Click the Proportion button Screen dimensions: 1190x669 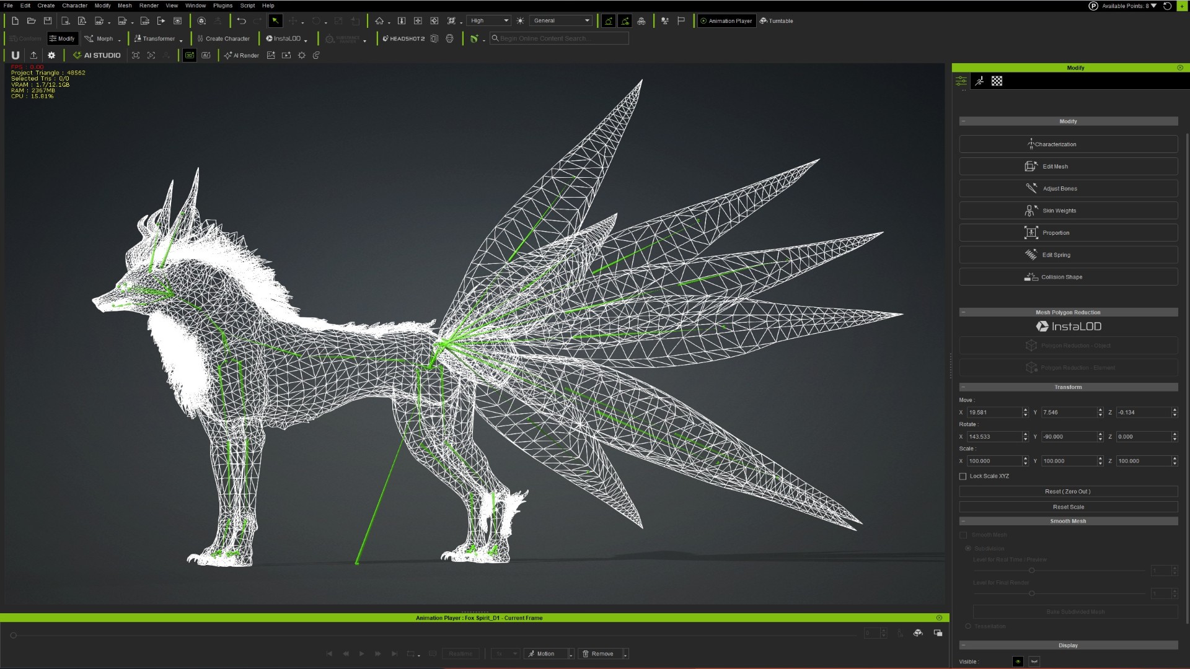(x=1069, y=233)
